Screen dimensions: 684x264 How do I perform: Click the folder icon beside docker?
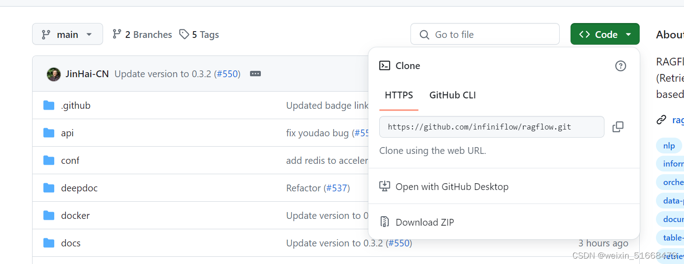point(49,216)
